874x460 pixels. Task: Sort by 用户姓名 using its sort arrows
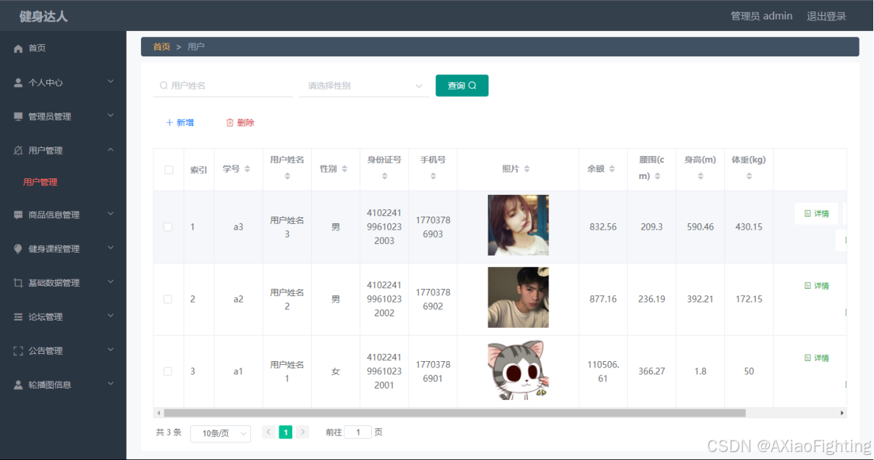coord(287,176)
